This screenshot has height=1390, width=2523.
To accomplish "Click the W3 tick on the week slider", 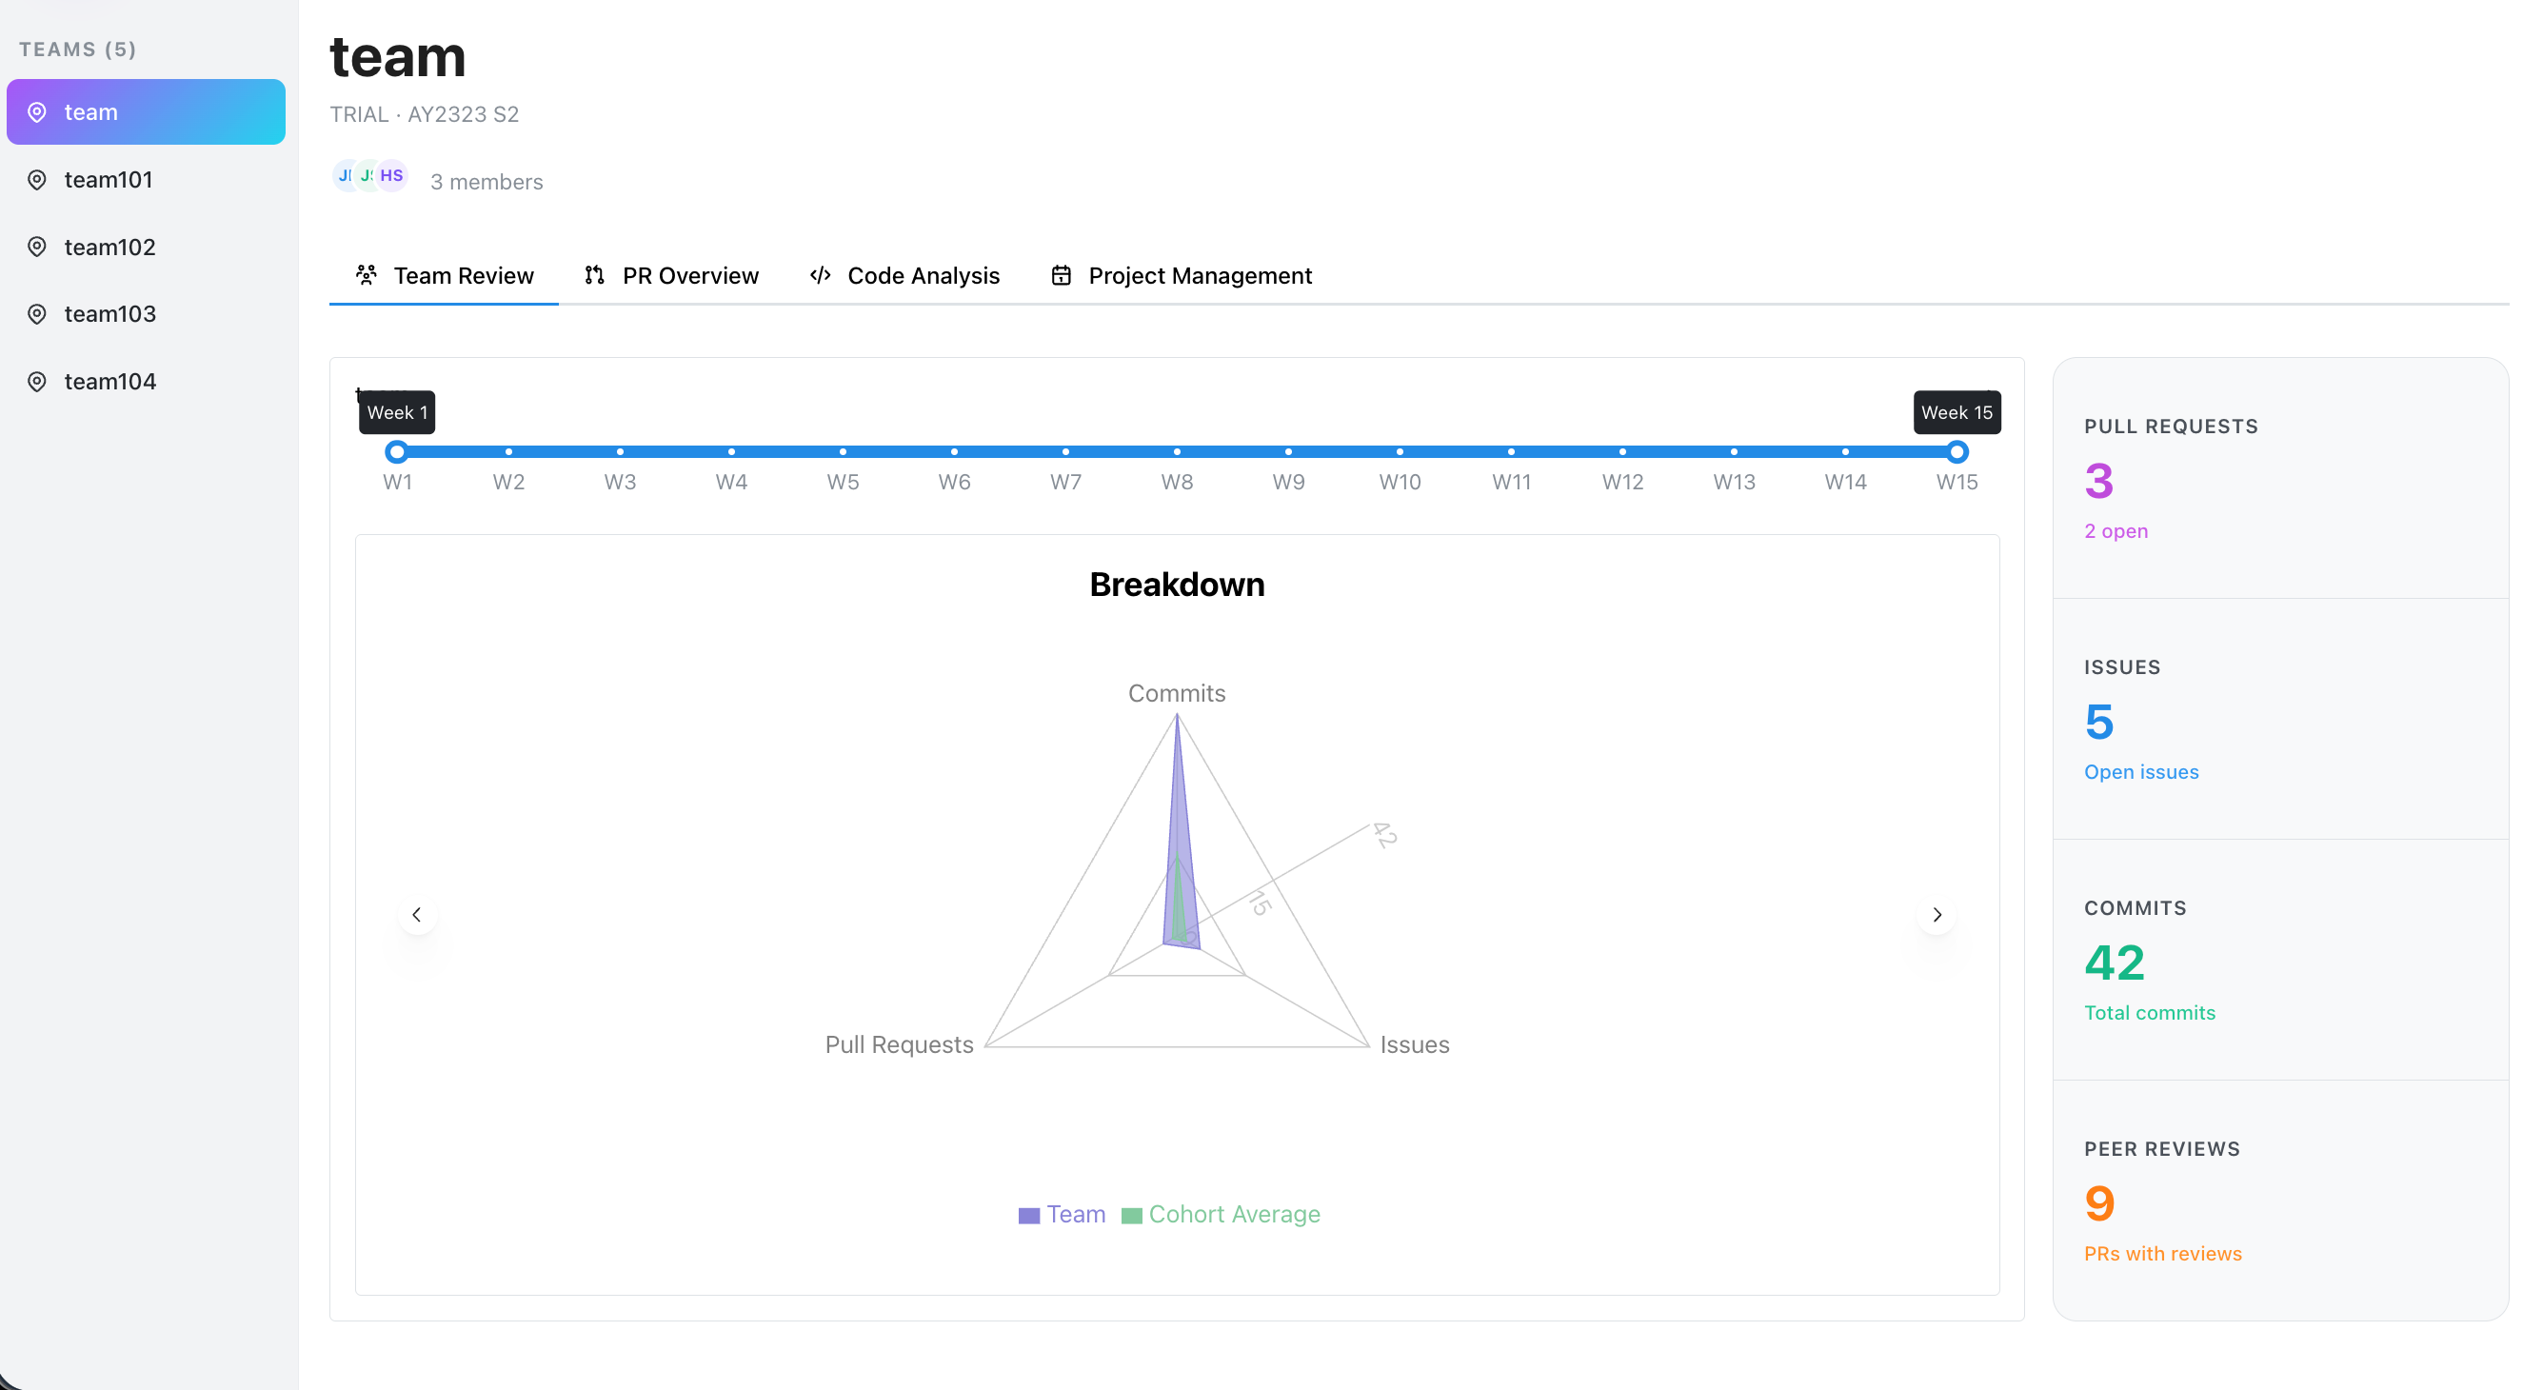I will [620, 451].
